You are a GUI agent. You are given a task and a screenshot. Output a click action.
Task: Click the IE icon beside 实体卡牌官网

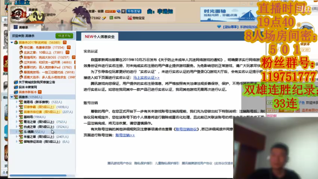pyautogui.click(x=16, y=87)
